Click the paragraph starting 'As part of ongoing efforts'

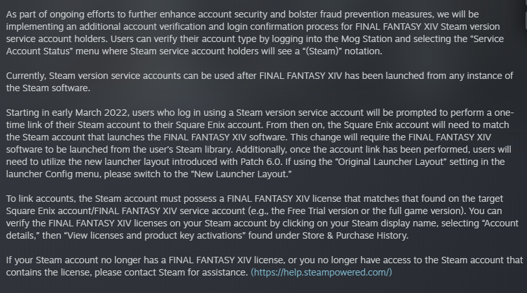pyautogui.click(x=255, y=32)
